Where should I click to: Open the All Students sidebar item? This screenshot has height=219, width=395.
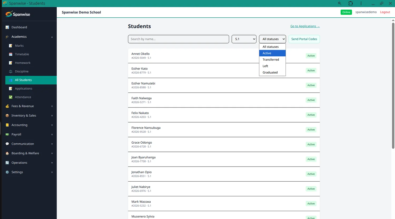[31, 80]
